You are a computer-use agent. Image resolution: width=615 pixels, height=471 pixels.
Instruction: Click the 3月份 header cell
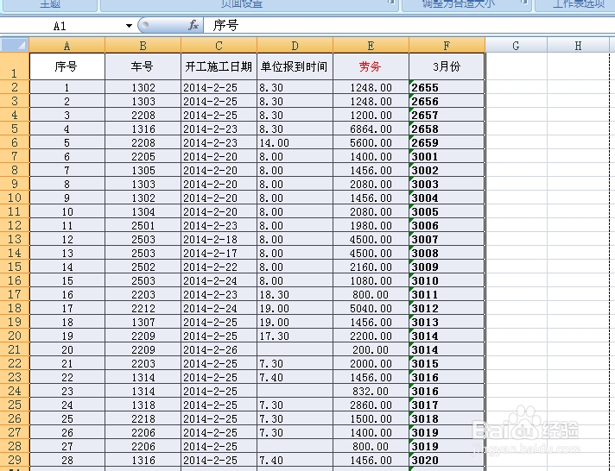[x=447, y=66]
